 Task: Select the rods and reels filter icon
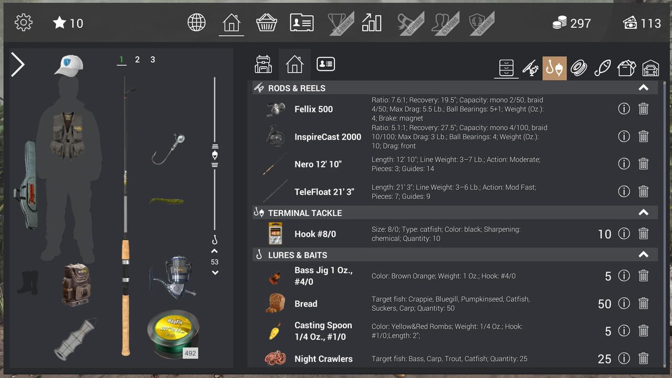pyautogui.click(x=531, y=68)
